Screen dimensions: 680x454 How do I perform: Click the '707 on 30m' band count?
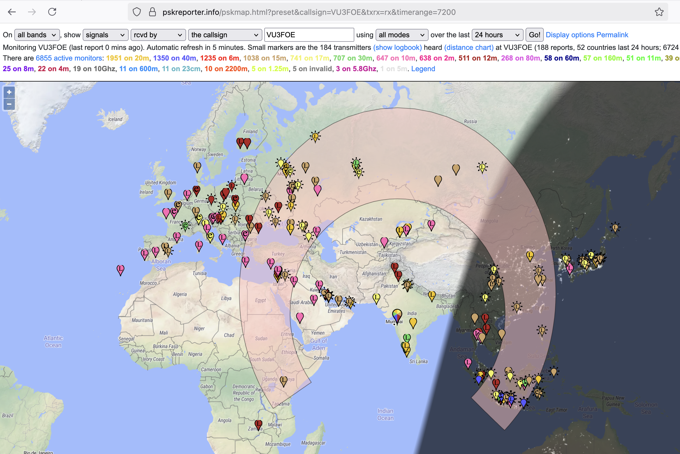click(353, 58)
